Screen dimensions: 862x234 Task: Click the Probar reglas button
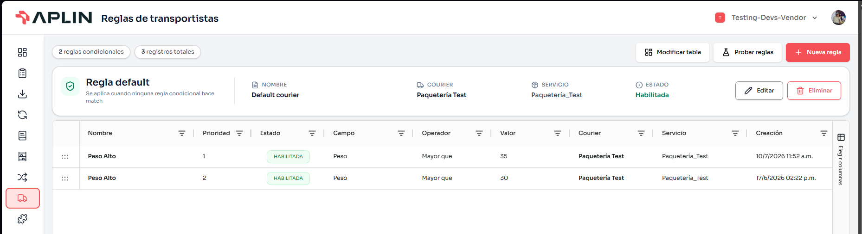[x=747, y=52]
